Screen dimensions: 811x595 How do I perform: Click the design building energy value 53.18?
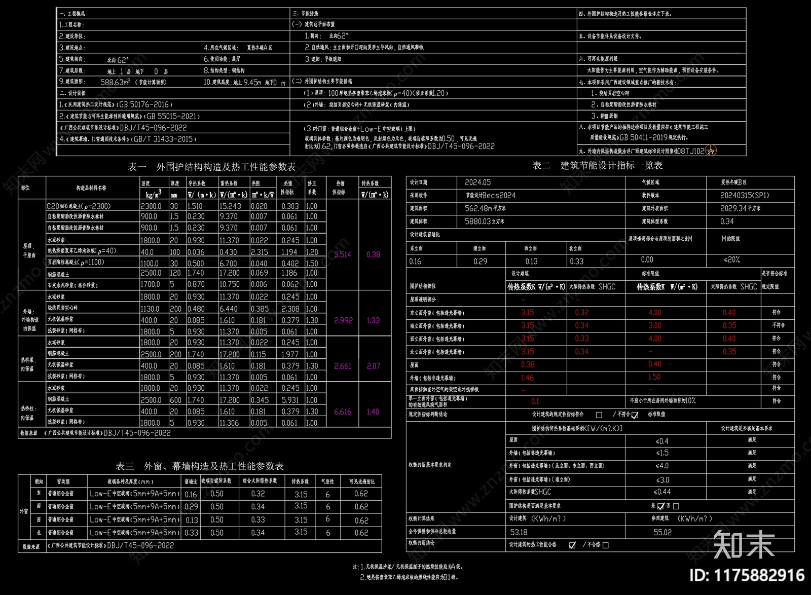pos(519,532)
